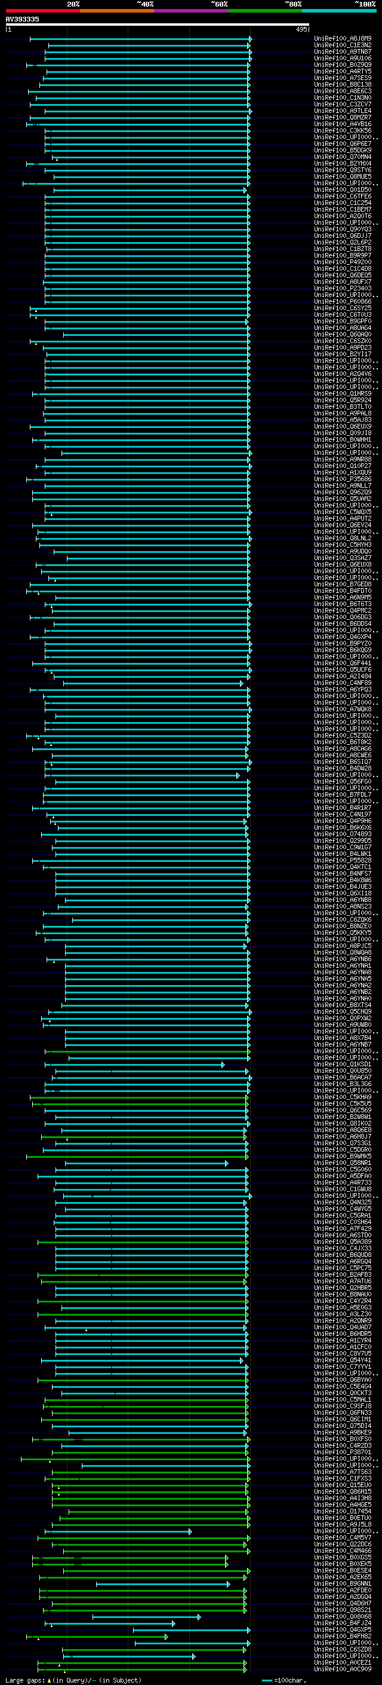Select hit label UniRef100_A6YNB6
This screenshot has width=382, height=1685.
point(343,959)
